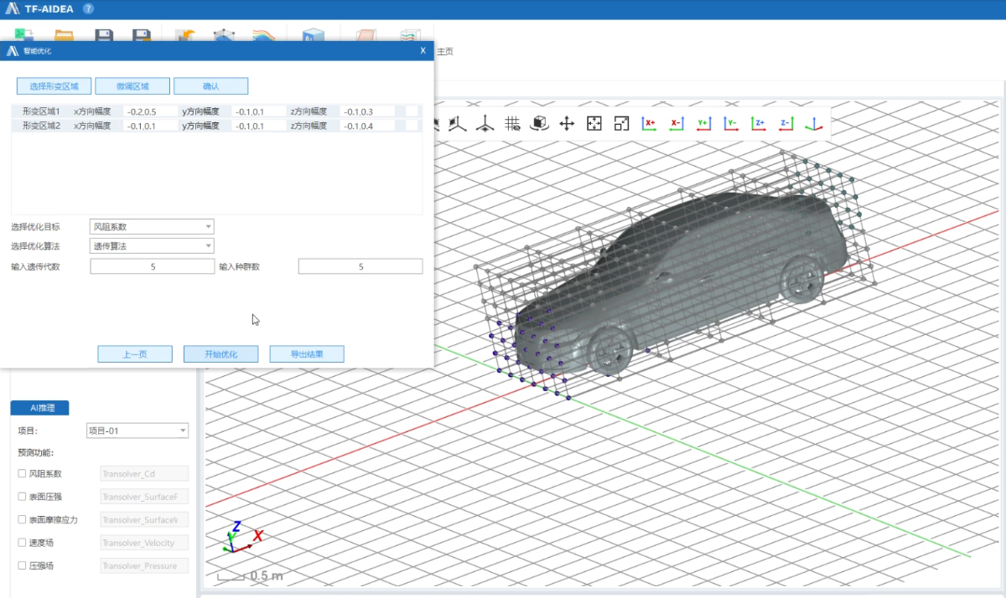Click the X+ view orientation icon
This screenshot has height=598, width=1006.
pyautogui.click(x=648, y=123)
